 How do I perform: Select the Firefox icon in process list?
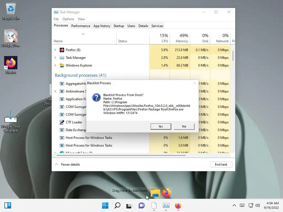pyautogui.click(x=62, y=50)
